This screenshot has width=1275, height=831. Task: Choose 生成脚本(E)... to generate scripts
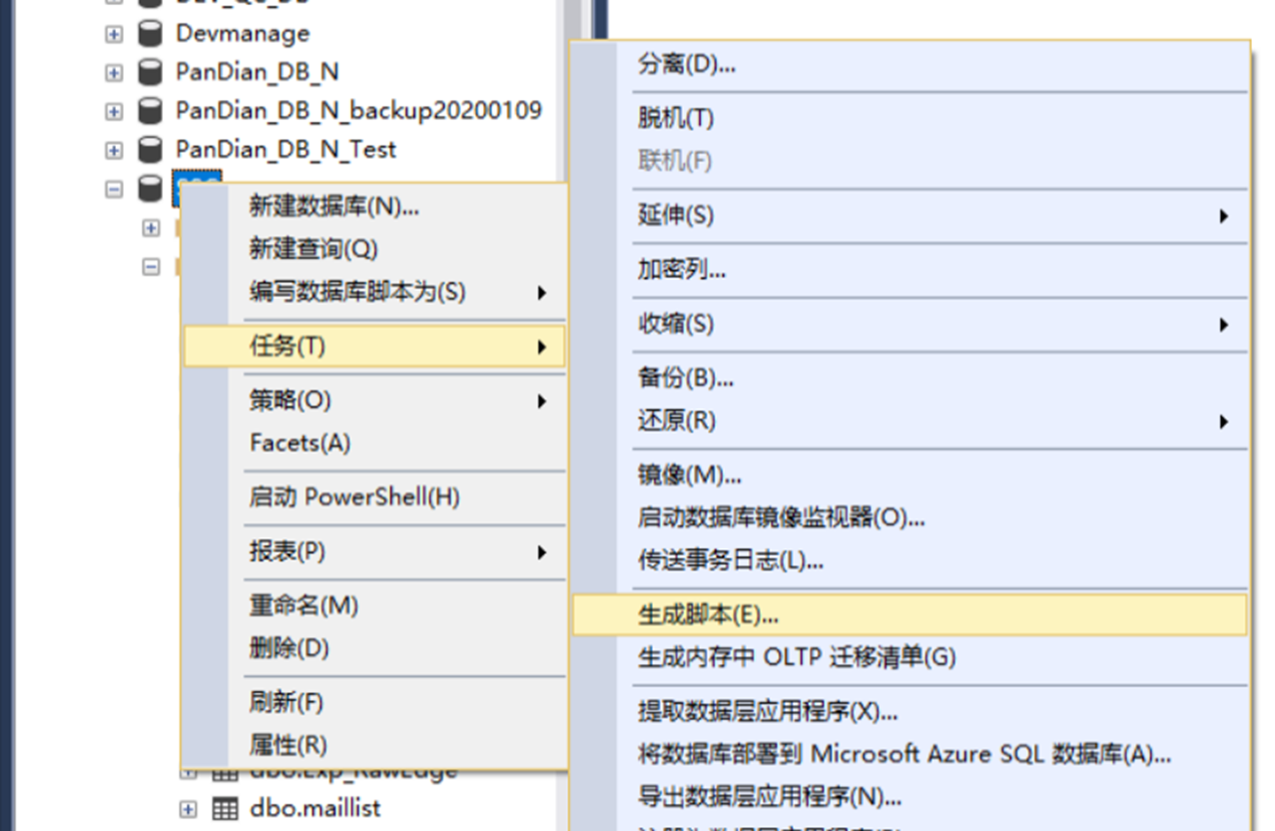910,615
